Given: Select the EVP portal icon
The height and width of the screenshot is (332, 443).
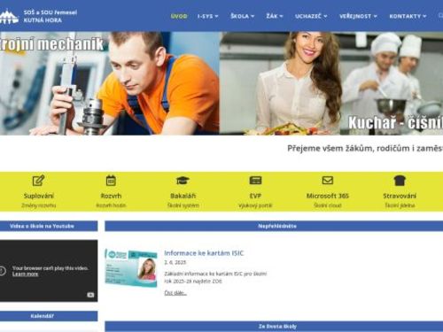Looking at the screenshot, I should tap(255, 181).
